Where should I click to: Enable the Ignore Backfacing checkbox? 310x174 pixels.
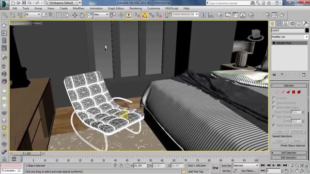pos(274,102)
